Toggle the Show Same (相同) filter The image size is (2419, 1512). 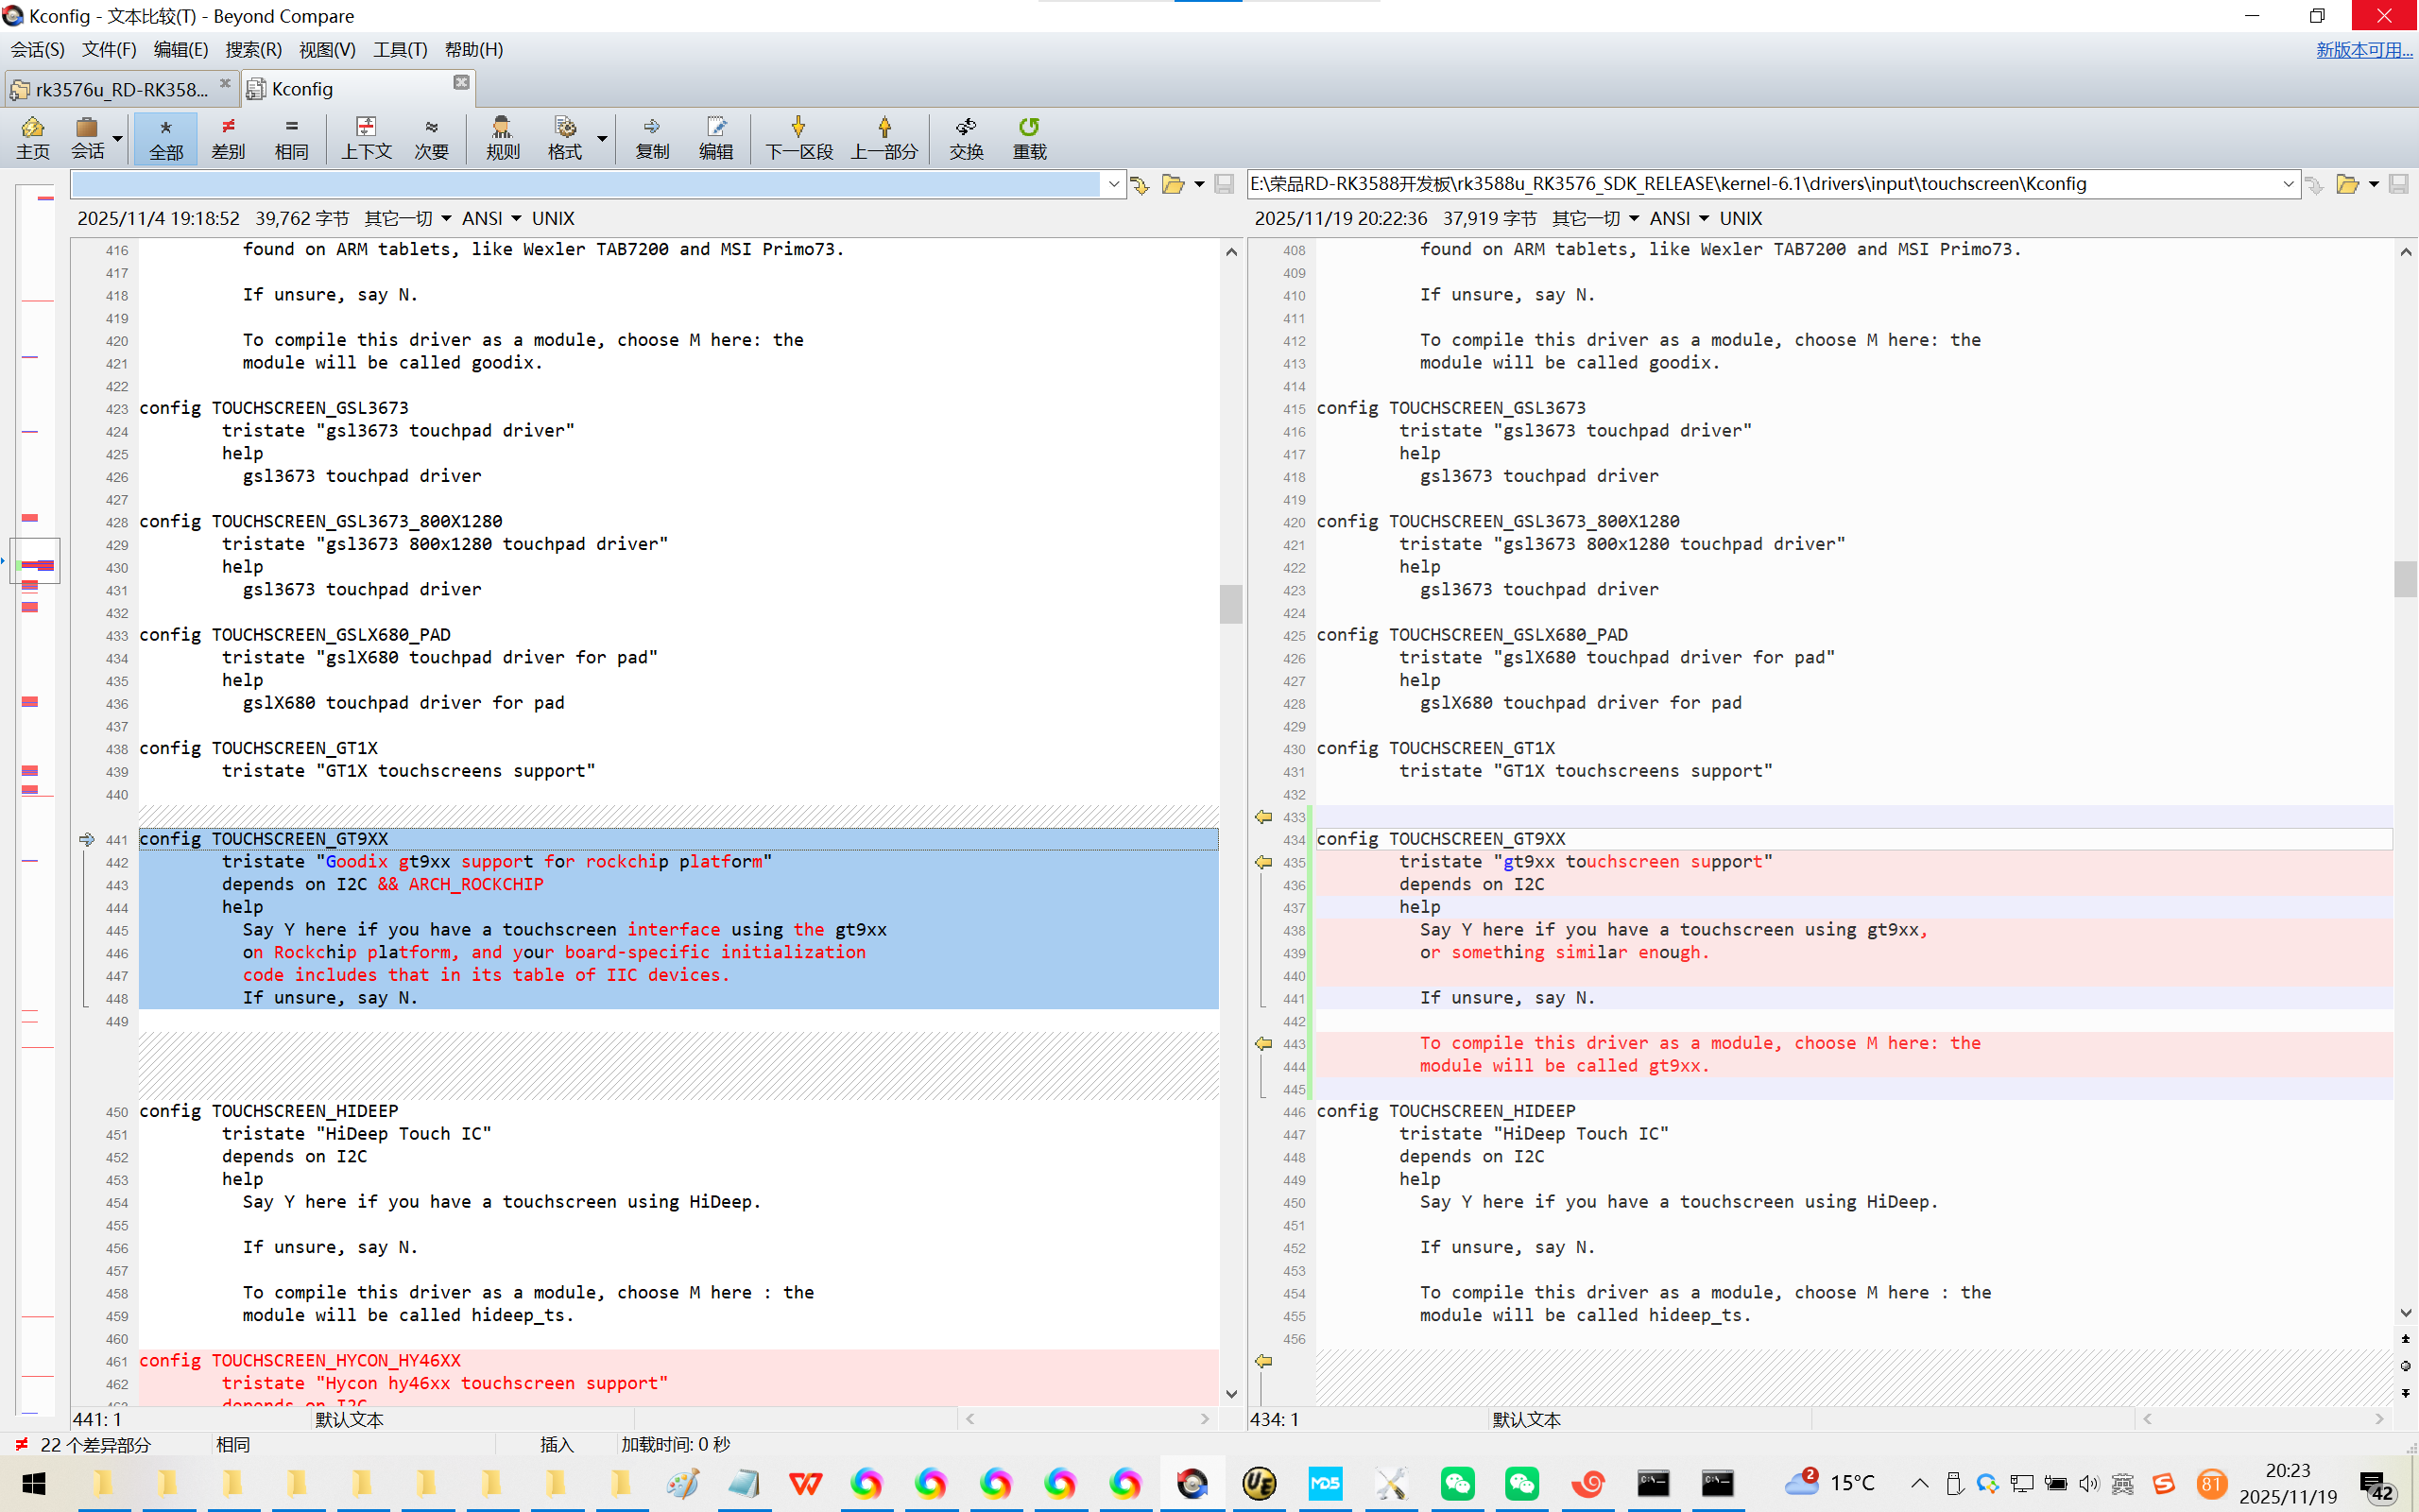click(291, 137)
